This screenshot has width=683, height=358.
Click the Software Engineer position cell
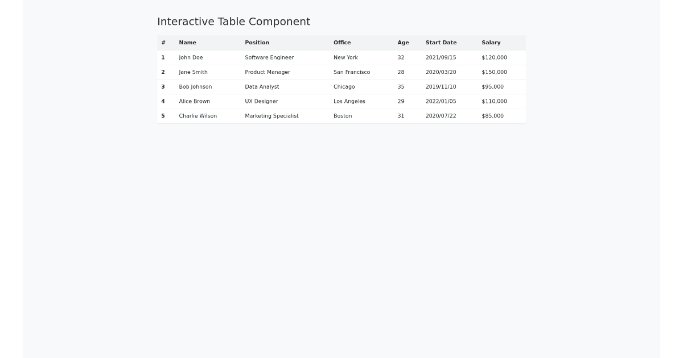(285, 57)
